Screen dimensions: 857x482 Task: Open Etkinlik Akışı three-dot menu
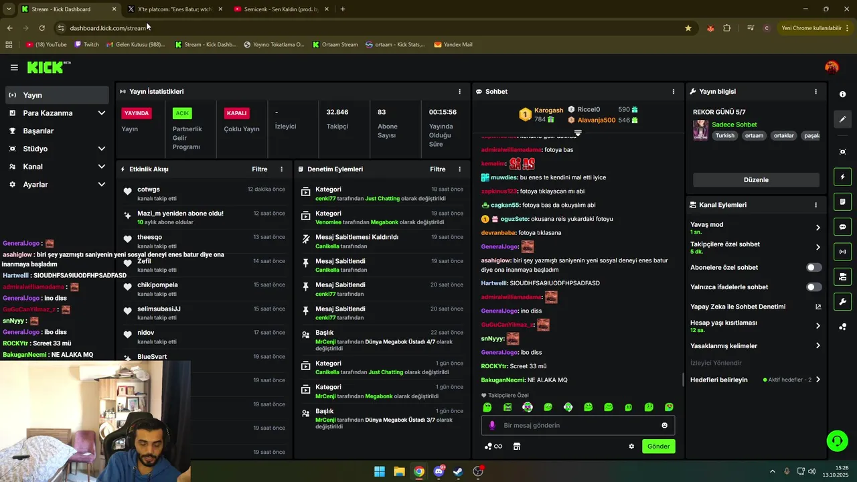pyautogui.click(x=281, y=169)
